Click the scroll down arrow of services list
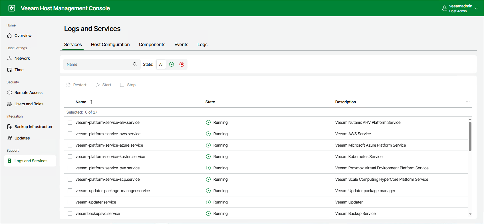Image resolution: width=484 pixels, height=224 pixels. [470, 214]
